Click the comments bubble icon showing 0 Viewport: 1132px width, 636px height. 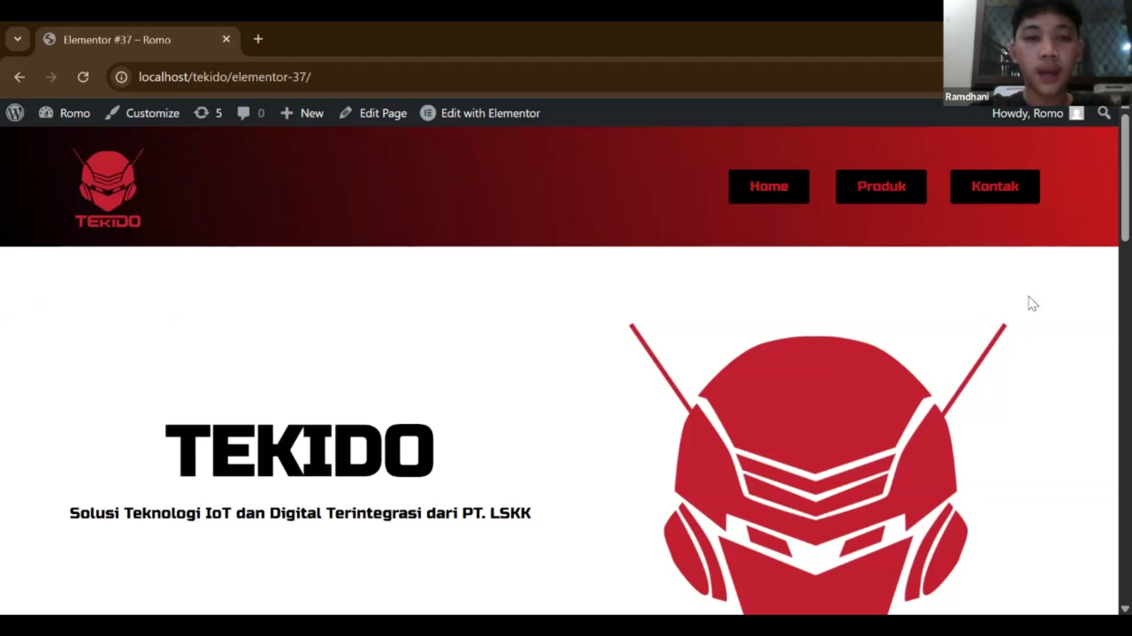pos(245,113)
